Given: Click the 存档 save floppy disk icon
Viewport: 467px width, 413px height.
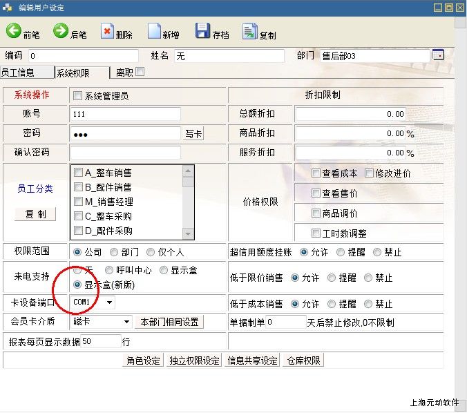Looking at the screenshot, I should [x=202, y=31].
